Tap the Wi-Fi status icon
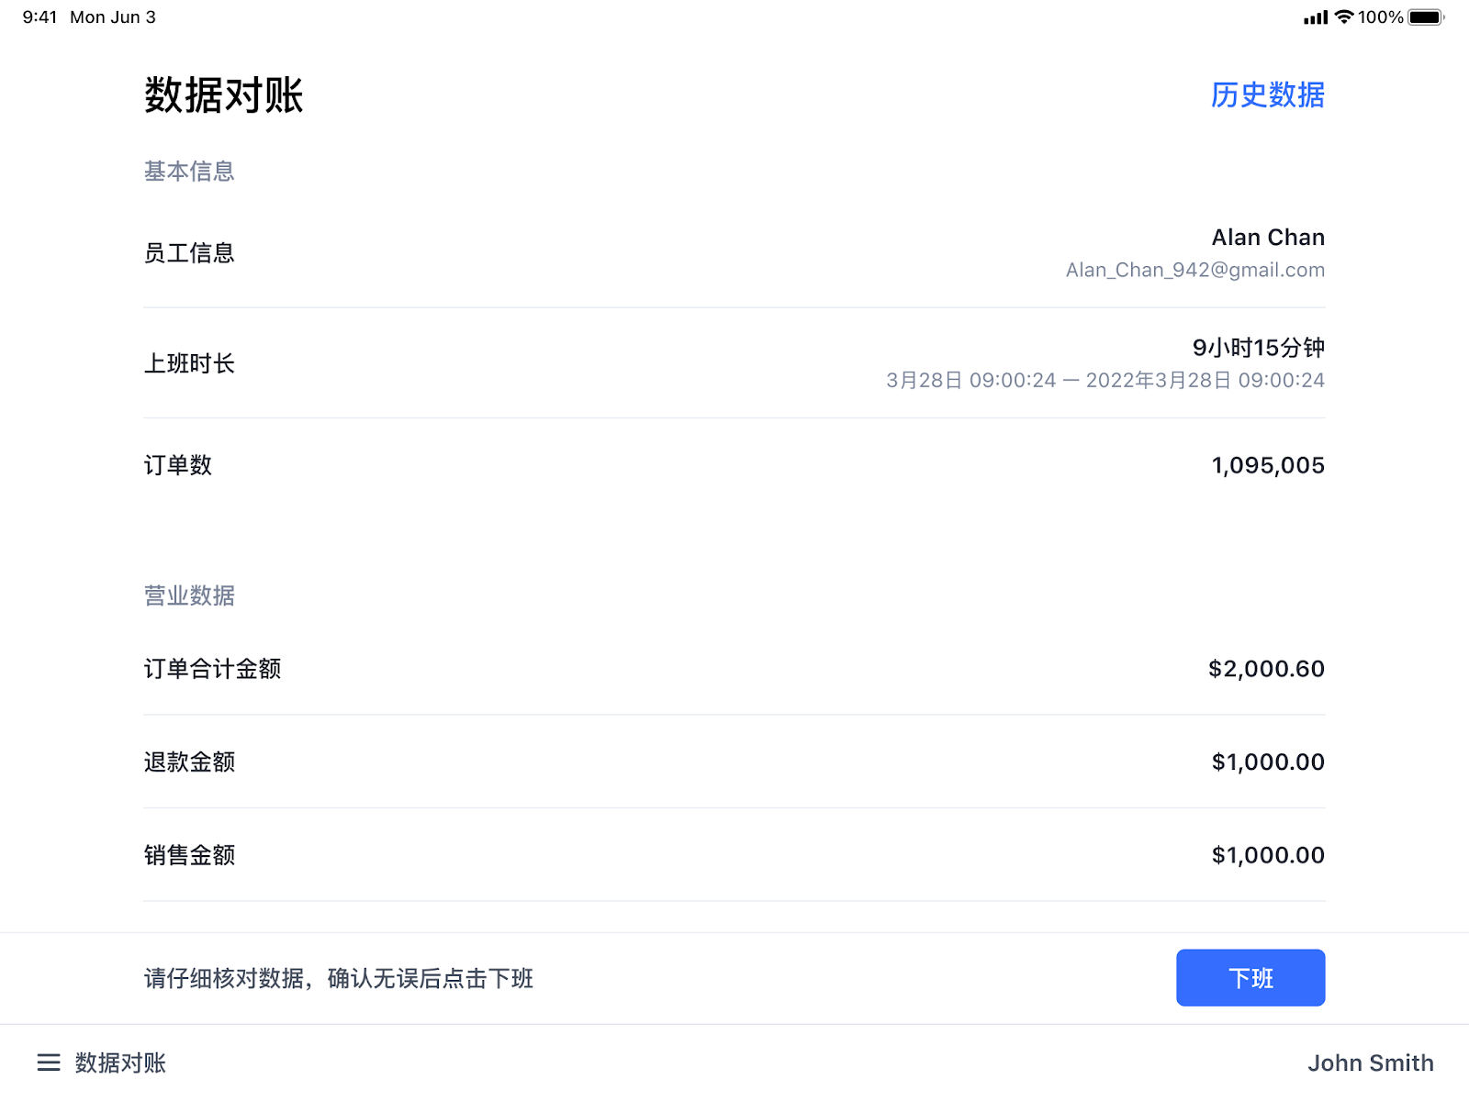The width and height of the screenshot is (1469, 1101). pos(1344,17)
